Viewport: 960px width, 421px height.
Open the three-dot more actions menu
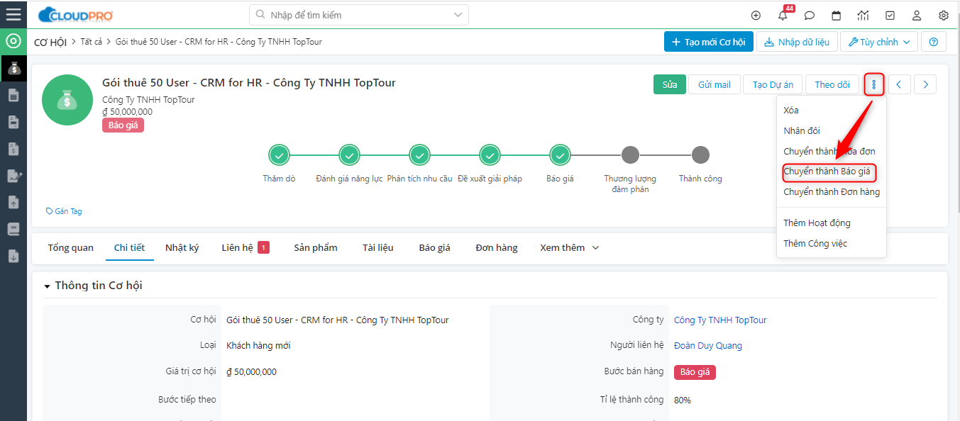point(874,84)
